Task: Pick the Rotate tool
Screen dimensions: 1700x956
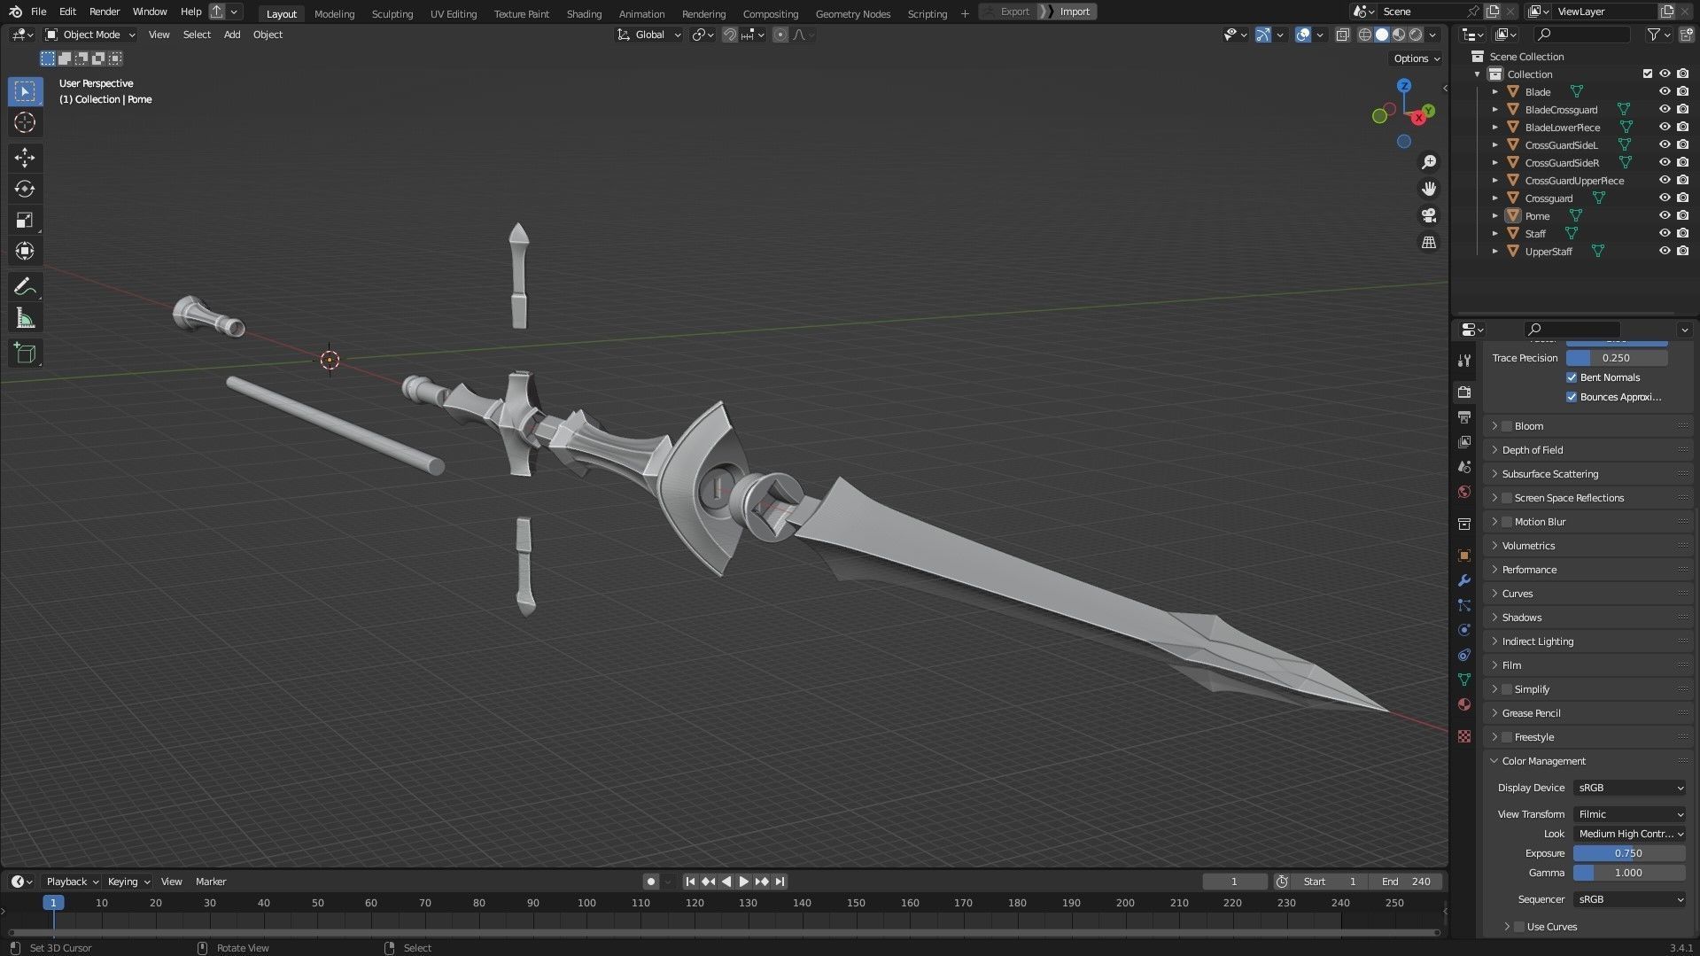Action: pos(25,189)
